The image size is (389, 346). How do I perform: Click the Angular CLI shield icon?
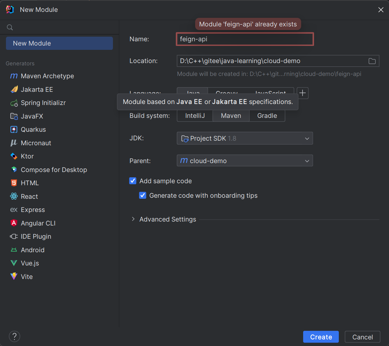coord(14,223)
